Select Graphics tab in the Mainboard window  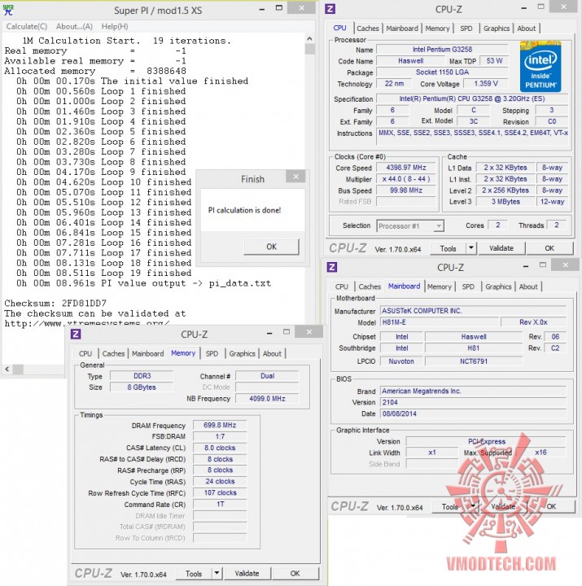click(498, 286)
